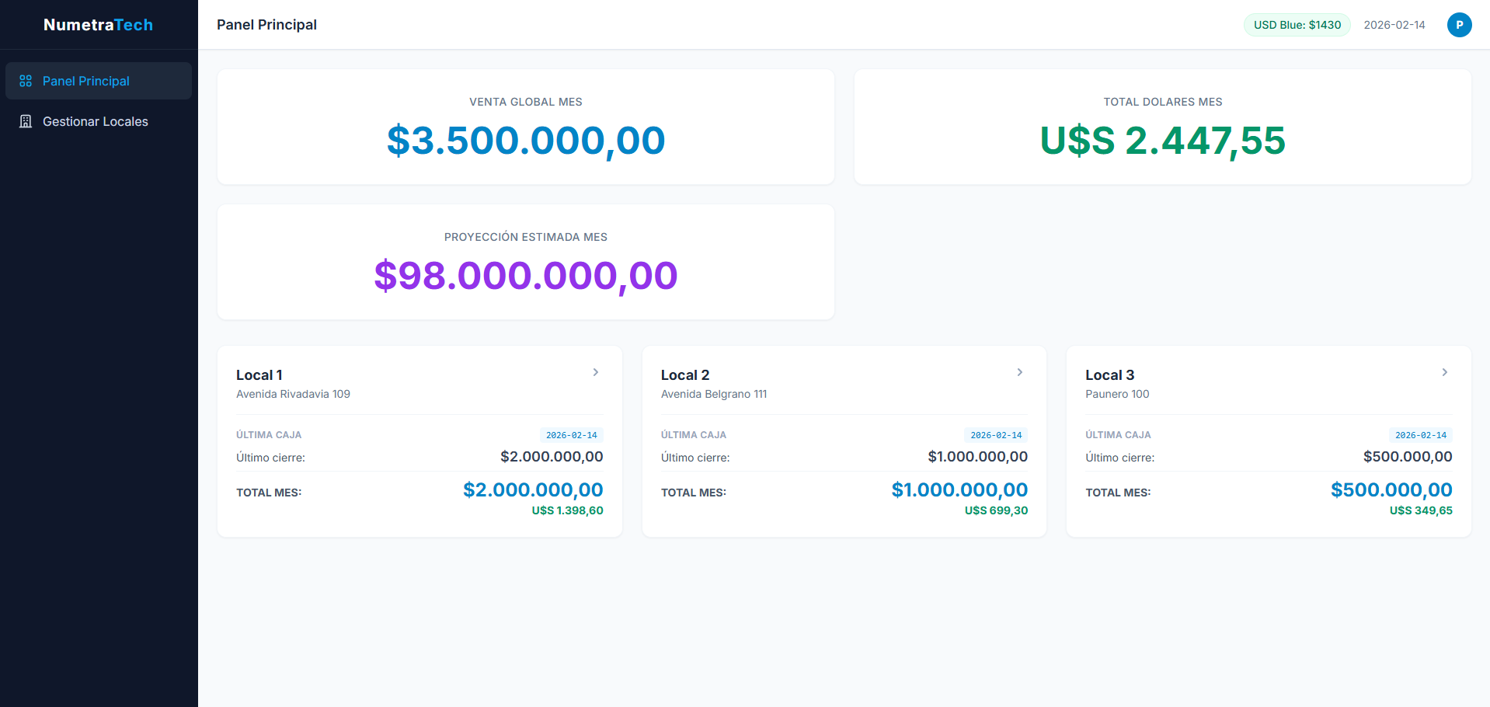1490x707 pixels.
Task: Click the NumetraTech logo
Action: coord(98,25)
